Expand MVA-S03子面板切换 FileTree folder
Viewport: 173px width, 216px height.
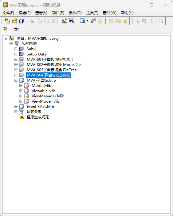[16, 70]
